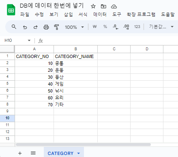Image resolution: width=178 pixels, height=157 pixels.
Task: Redo the last action
Action: pyautogui.click(x=35, y=27)
